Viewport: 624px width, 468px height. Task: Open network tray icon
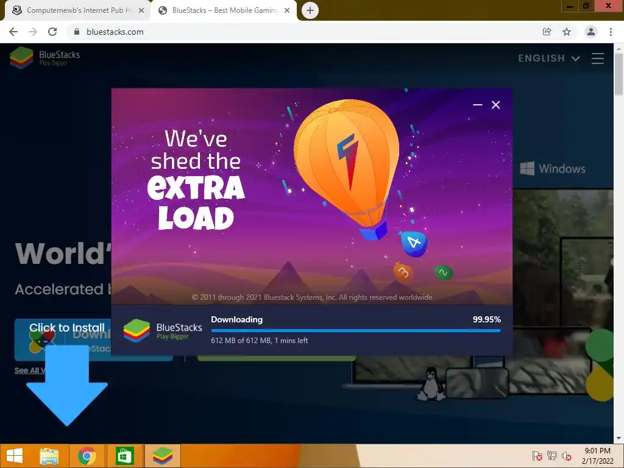552,456
